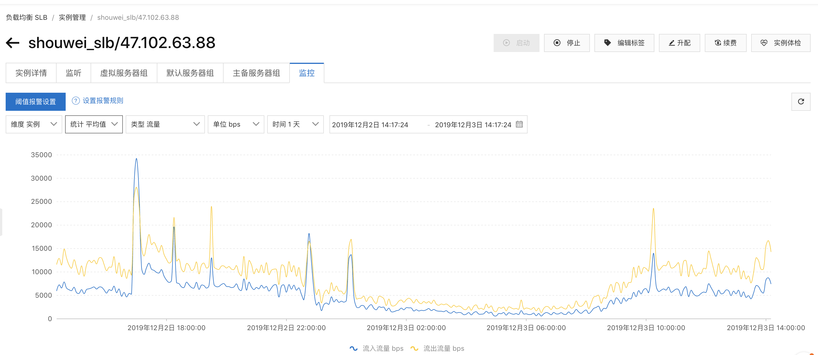Click the 升配 upgrade button

[679, 43]
